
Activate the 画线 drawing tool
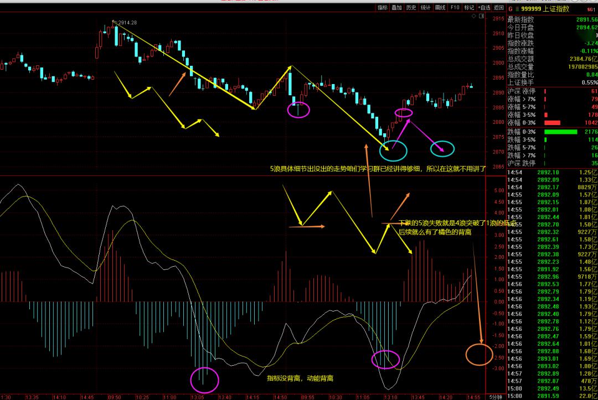(440, 8)
